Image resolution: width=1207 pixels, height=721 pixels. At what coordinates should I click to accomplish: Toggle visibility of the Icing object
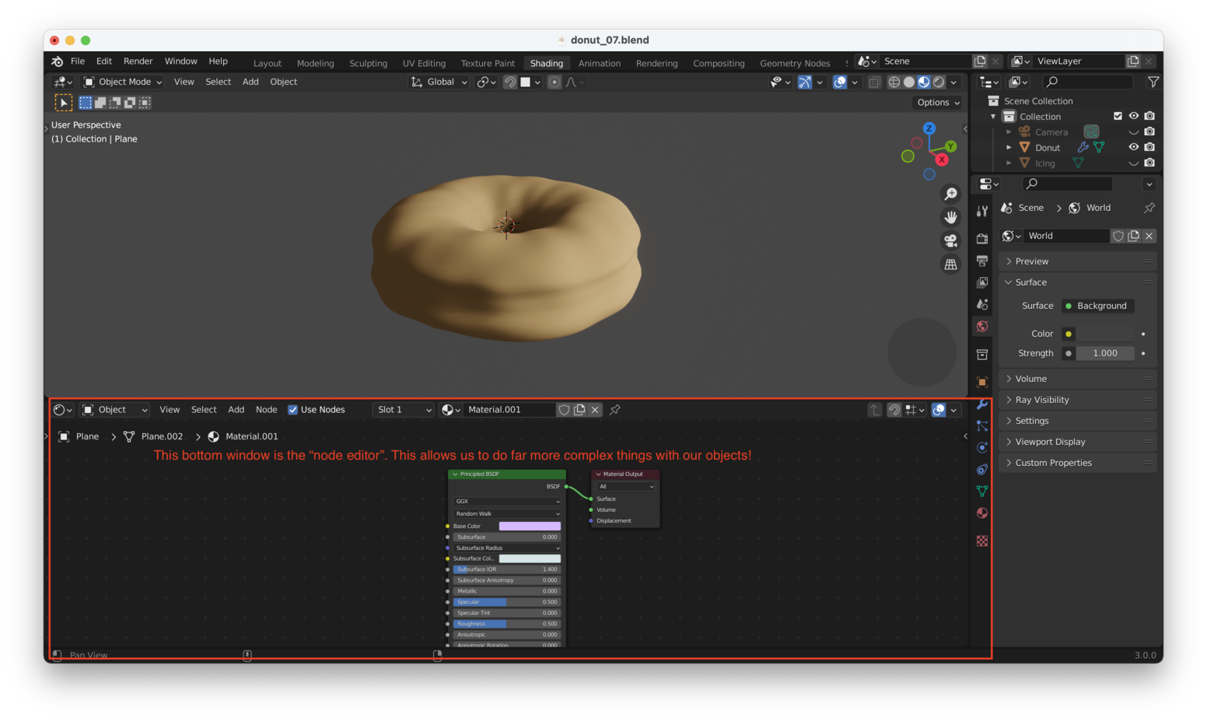1133,163
